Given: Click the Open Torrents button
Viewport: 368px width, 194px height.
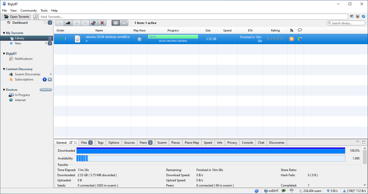Looking at the screenshot, I should pyautogui.click(x=16, y=17).
